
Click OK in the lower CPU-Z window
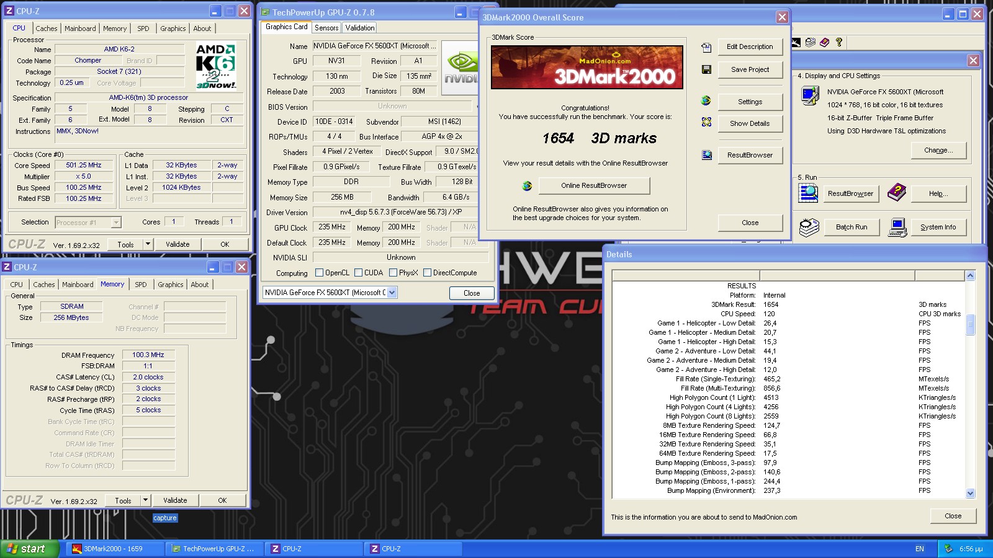point(222,500)
